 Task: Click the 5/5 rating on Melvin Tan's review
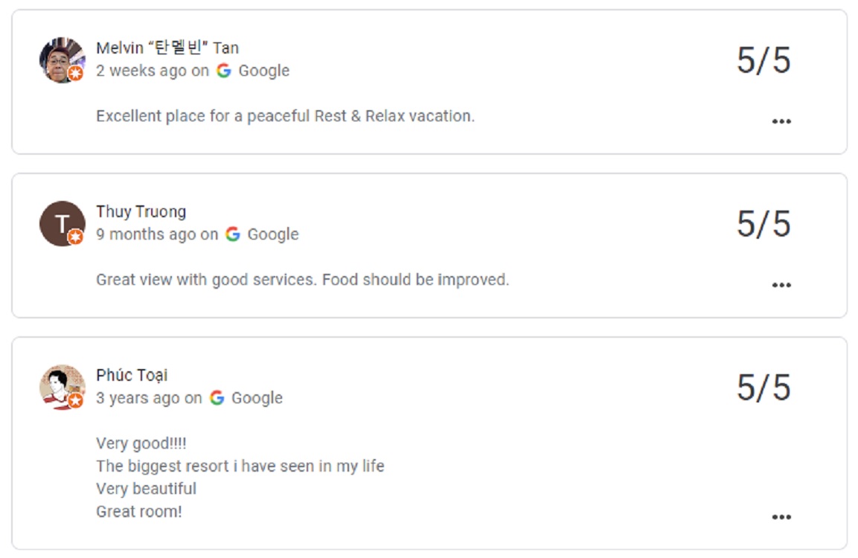pos(763,60)
